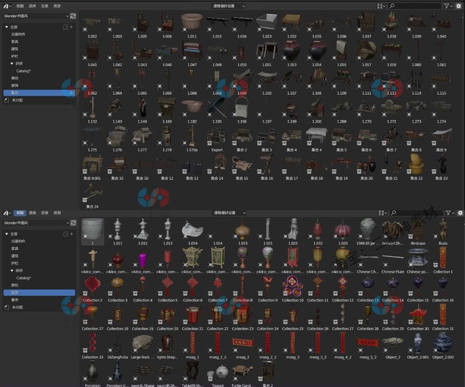Open blender中国风 library dropdown in upper browser
The width and height of the screenshot is (465, 387).
tap(36, 16)
